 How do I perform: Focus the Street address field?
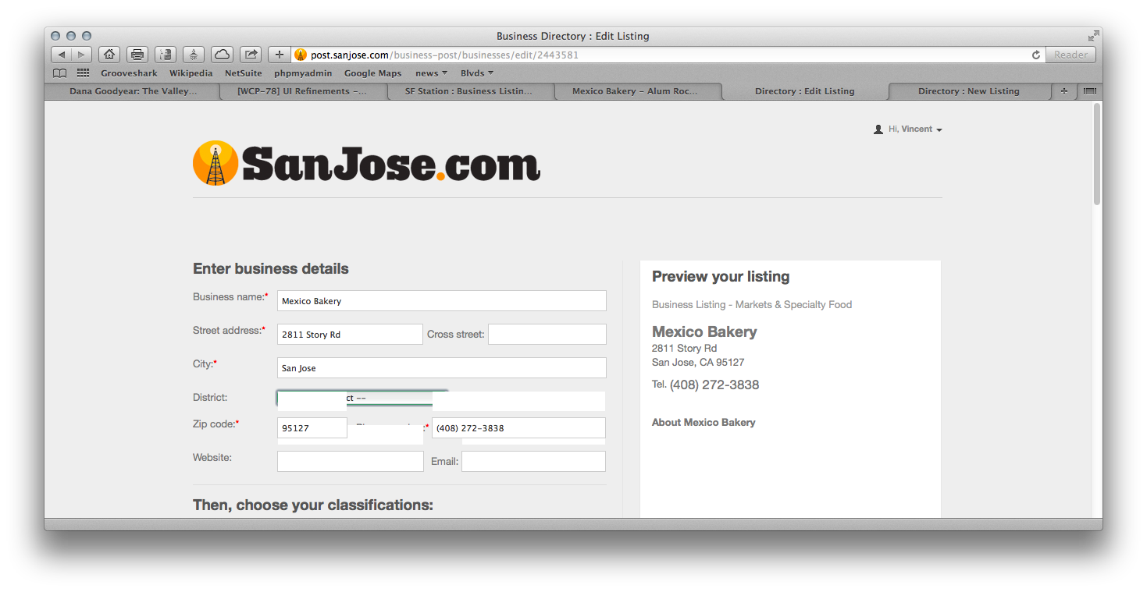(350, 335)
